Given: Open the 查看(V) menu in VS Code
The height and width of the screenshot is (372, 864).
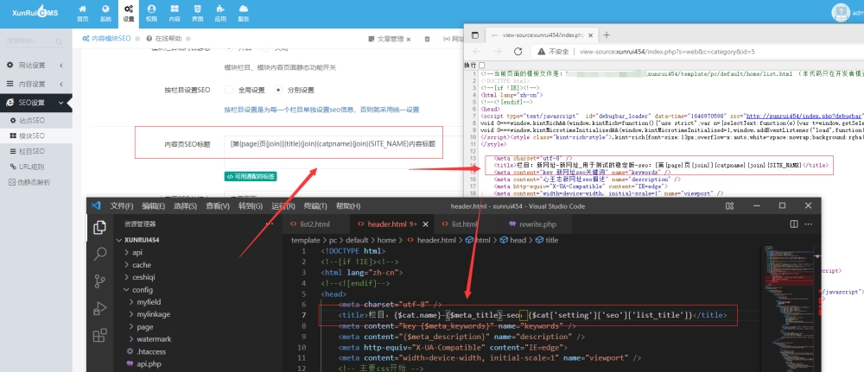Looking at the screenshot, I should point(218,205).
